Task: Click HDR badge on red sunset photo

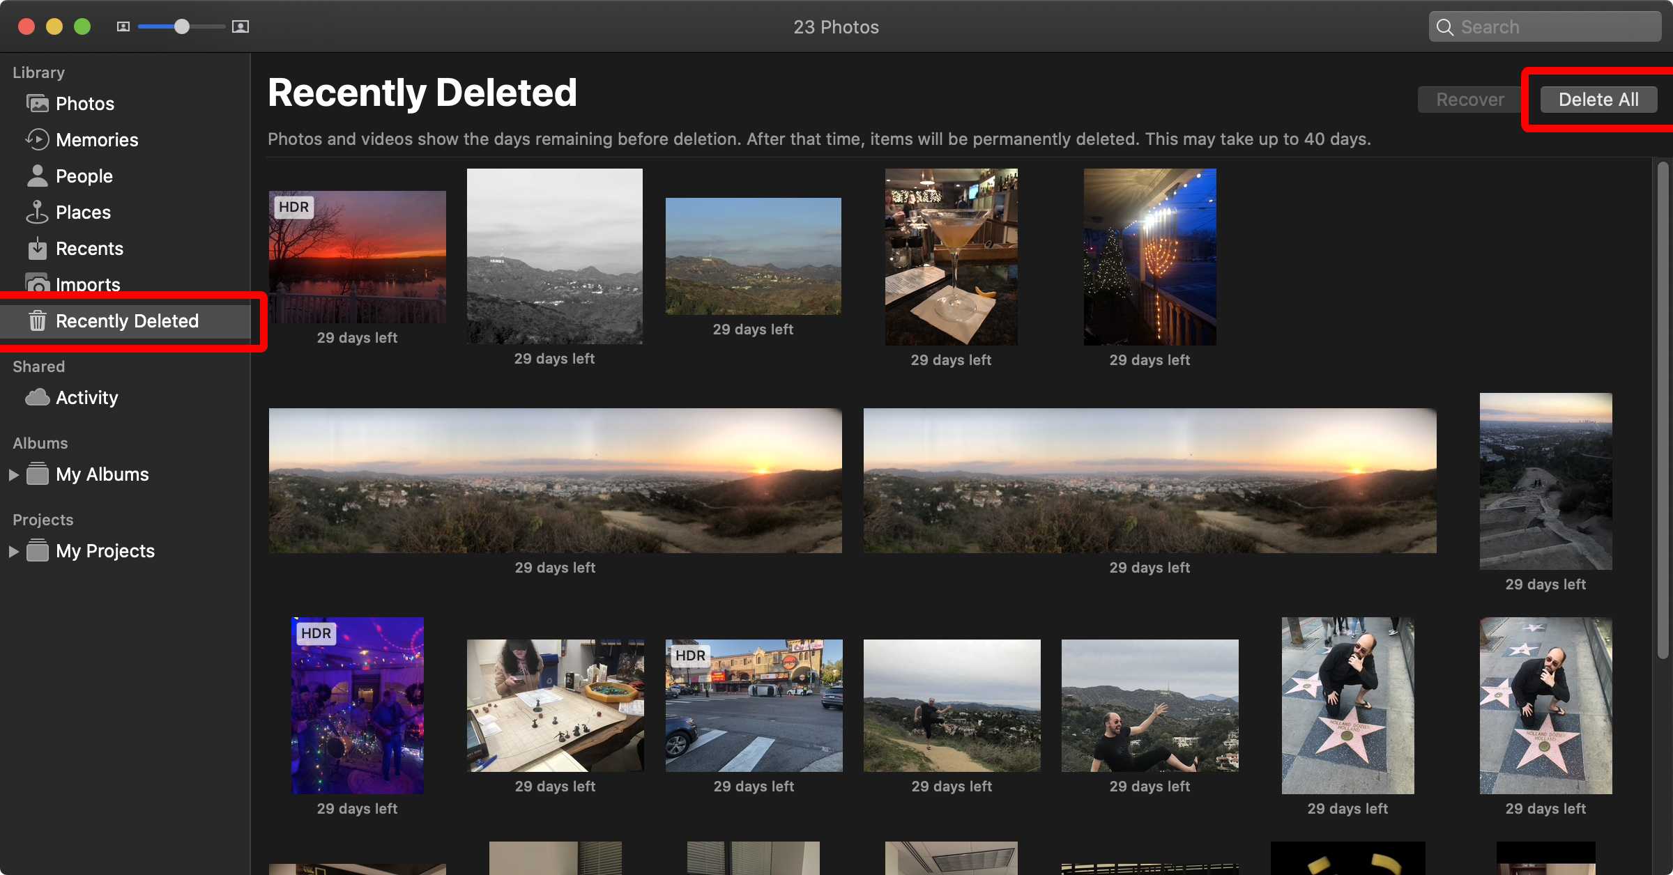Action: tap(293, 207)
